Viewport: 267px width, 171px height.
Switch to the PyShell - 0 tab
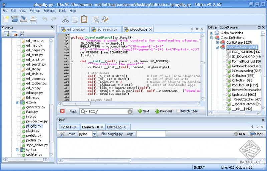pyautogui.click(x=69, y=127)
